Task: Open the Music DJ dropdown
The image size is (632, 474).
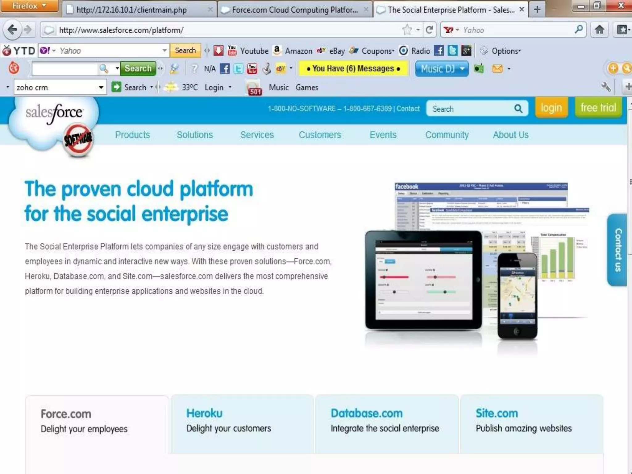Action: click(x=462, y=69)
